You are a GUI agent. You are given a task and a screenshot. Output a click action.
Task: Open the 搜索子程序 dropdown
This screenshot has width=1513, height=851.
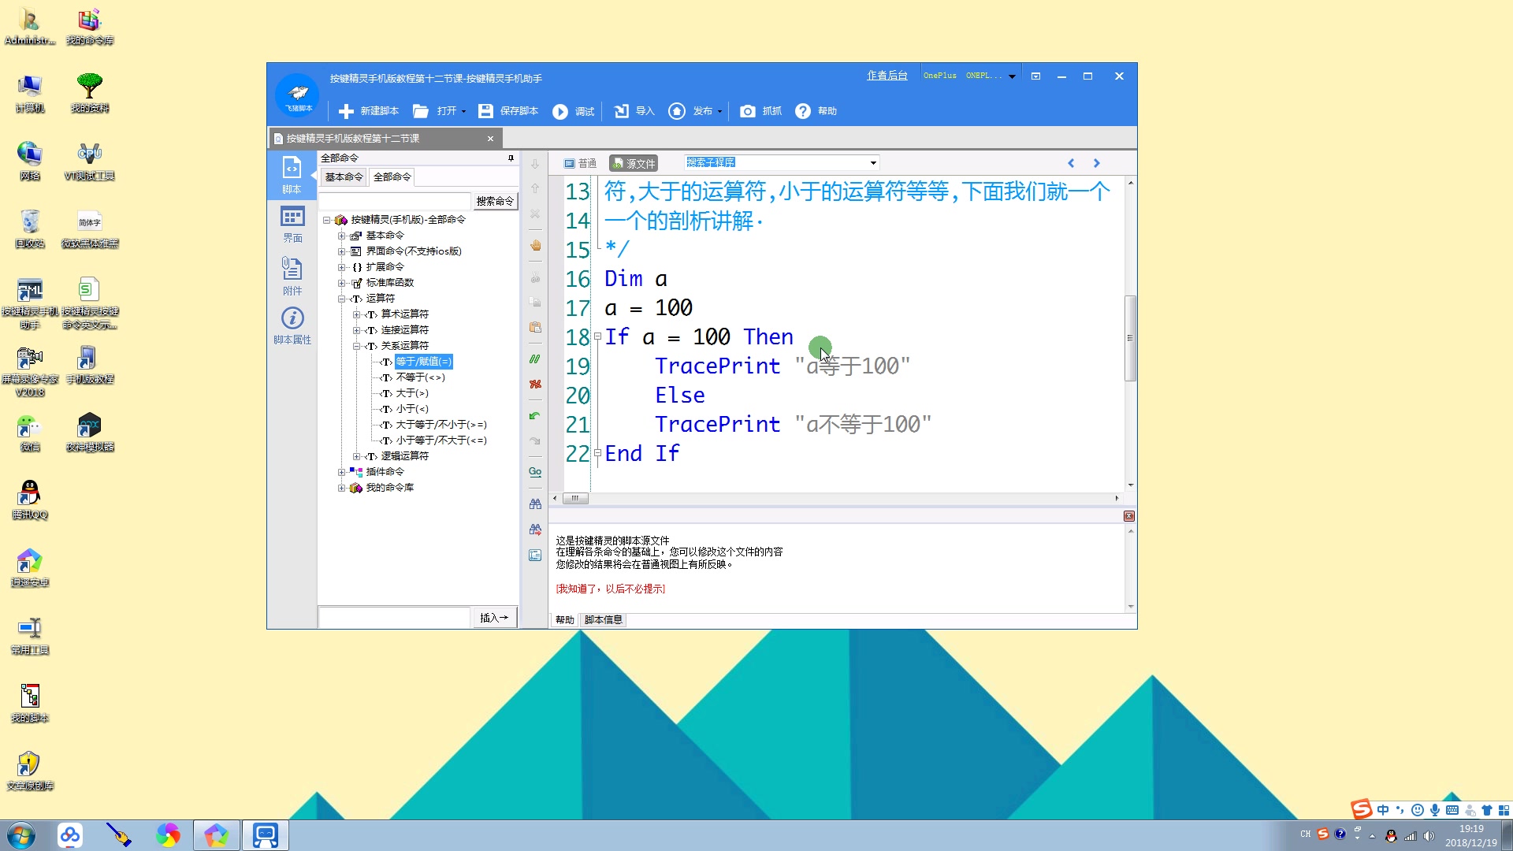[873, 163]
